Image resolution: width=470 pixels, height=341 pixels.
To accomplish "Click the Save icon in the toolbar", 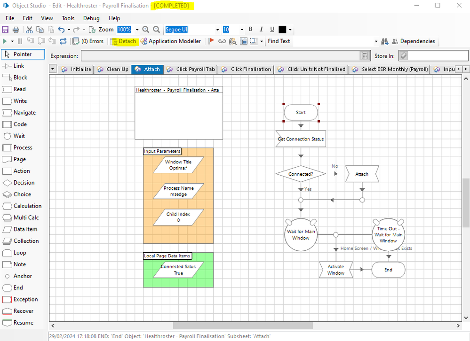I will pyautogui.click(x=6, y=30).
